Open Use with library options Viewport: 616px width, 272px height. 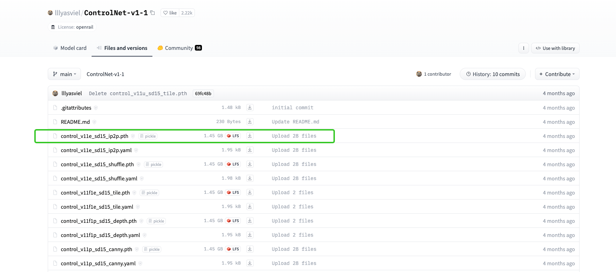click(555, 48)
